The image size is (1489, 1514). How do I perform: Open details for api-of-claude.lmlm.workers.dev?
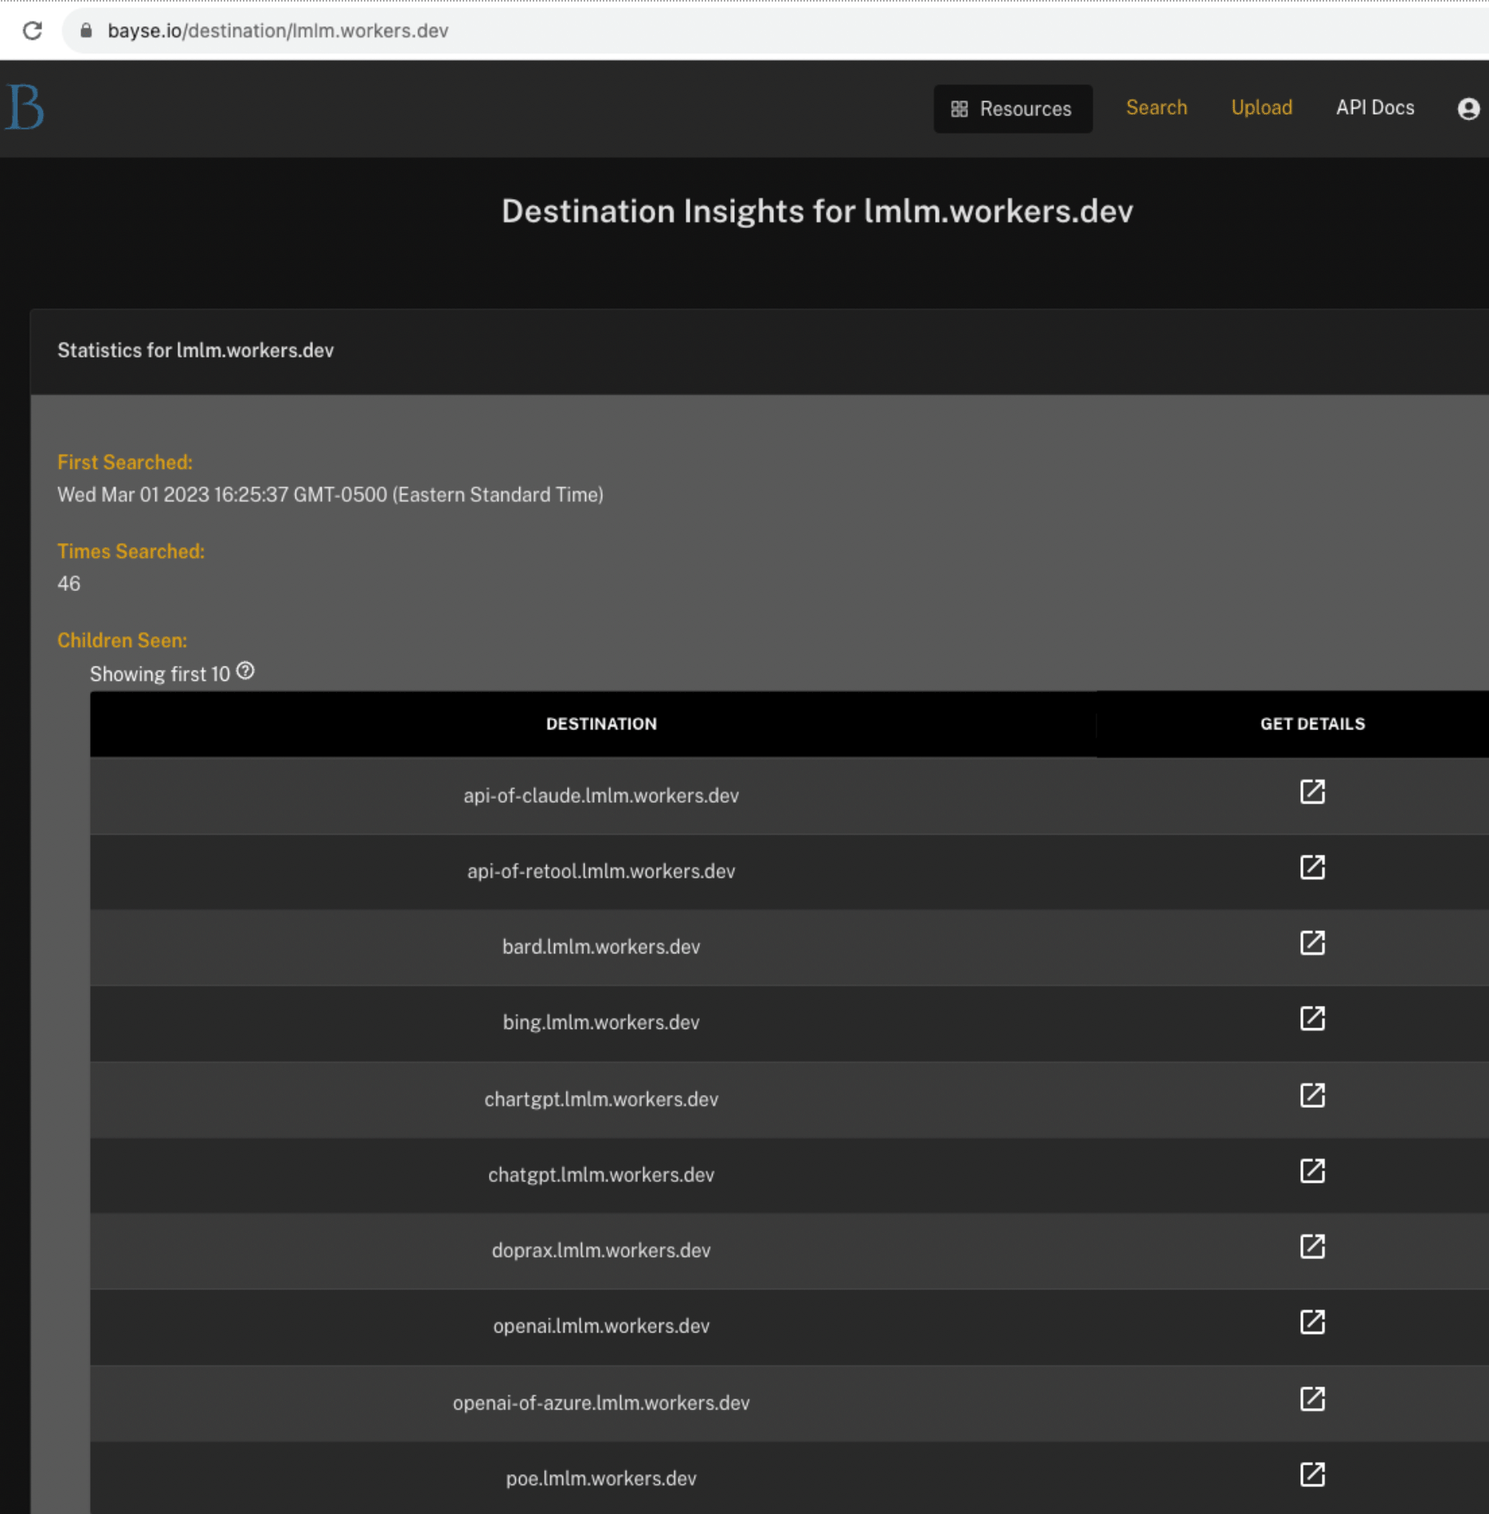point(1312,792)
